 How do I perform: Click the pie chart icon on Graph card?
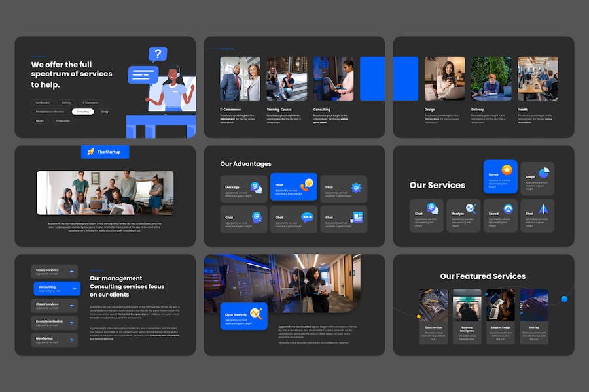[x=544, y=172]
